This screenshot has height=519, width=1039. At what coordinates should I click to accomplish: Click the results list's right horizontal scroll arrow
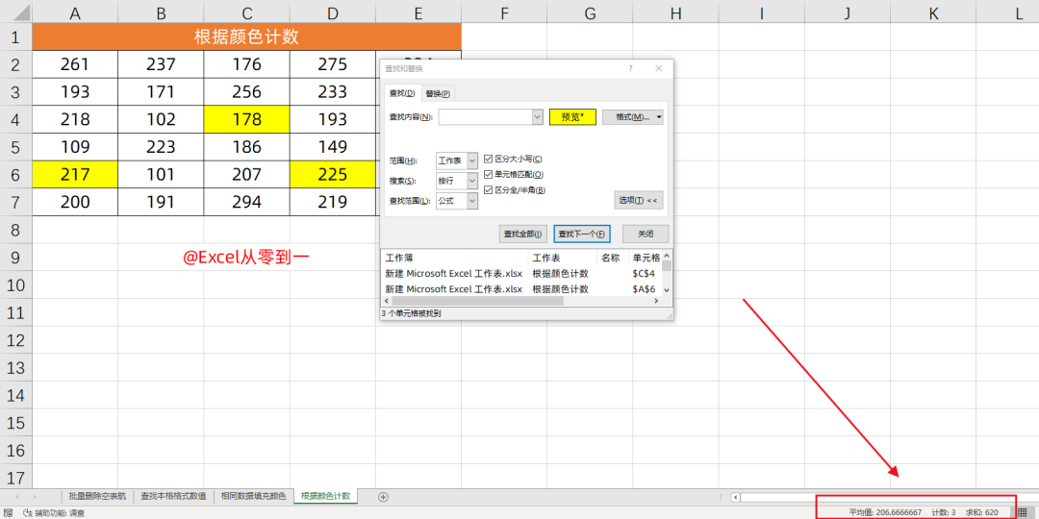pyautogui.click(x=657, y=301)
